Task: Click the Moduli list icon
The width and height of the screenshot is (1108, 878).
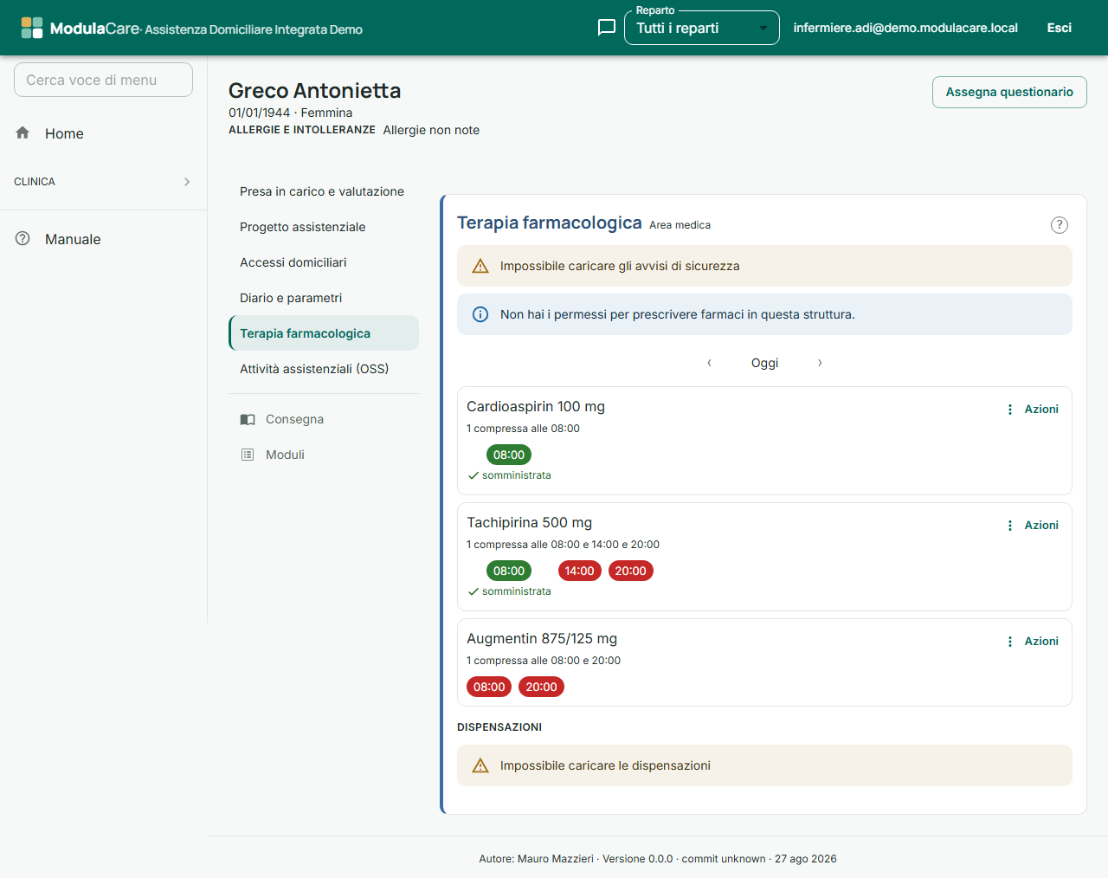Action: (248, 455)
